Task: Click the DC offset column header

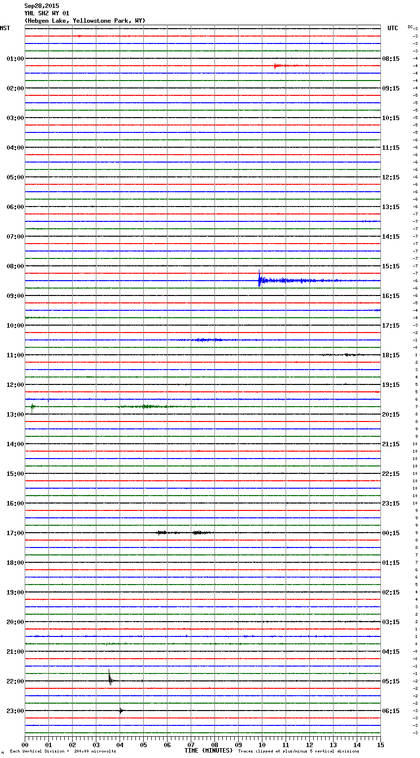Action: (410, 27)
